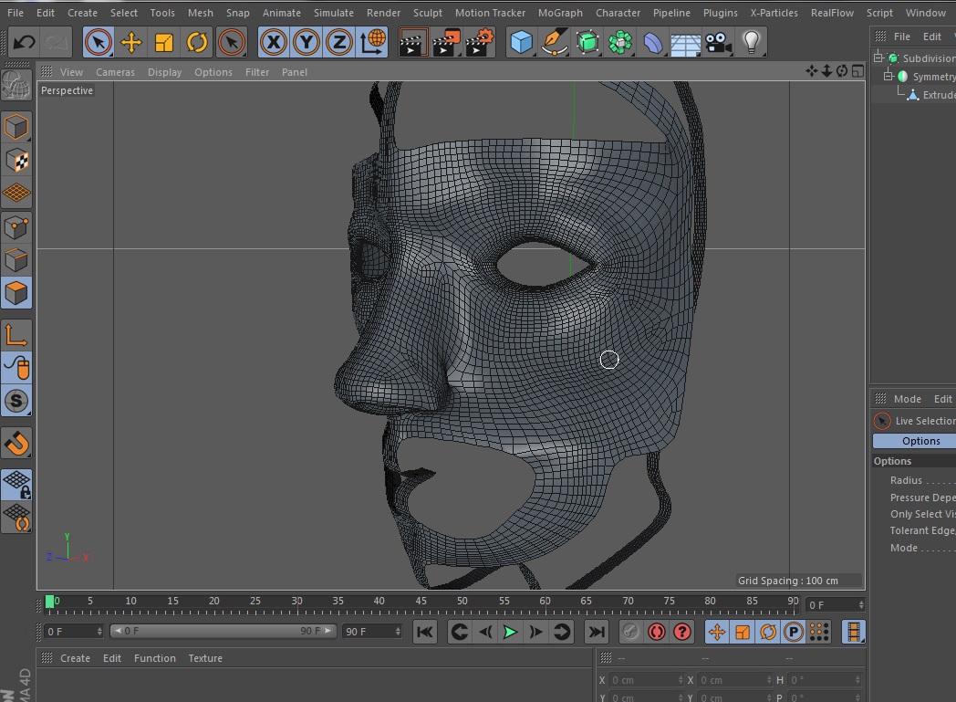Add a Subdivision Surface generator
Image resolution: width=956 pixels, height=702 pixels.
coord(587,42)
